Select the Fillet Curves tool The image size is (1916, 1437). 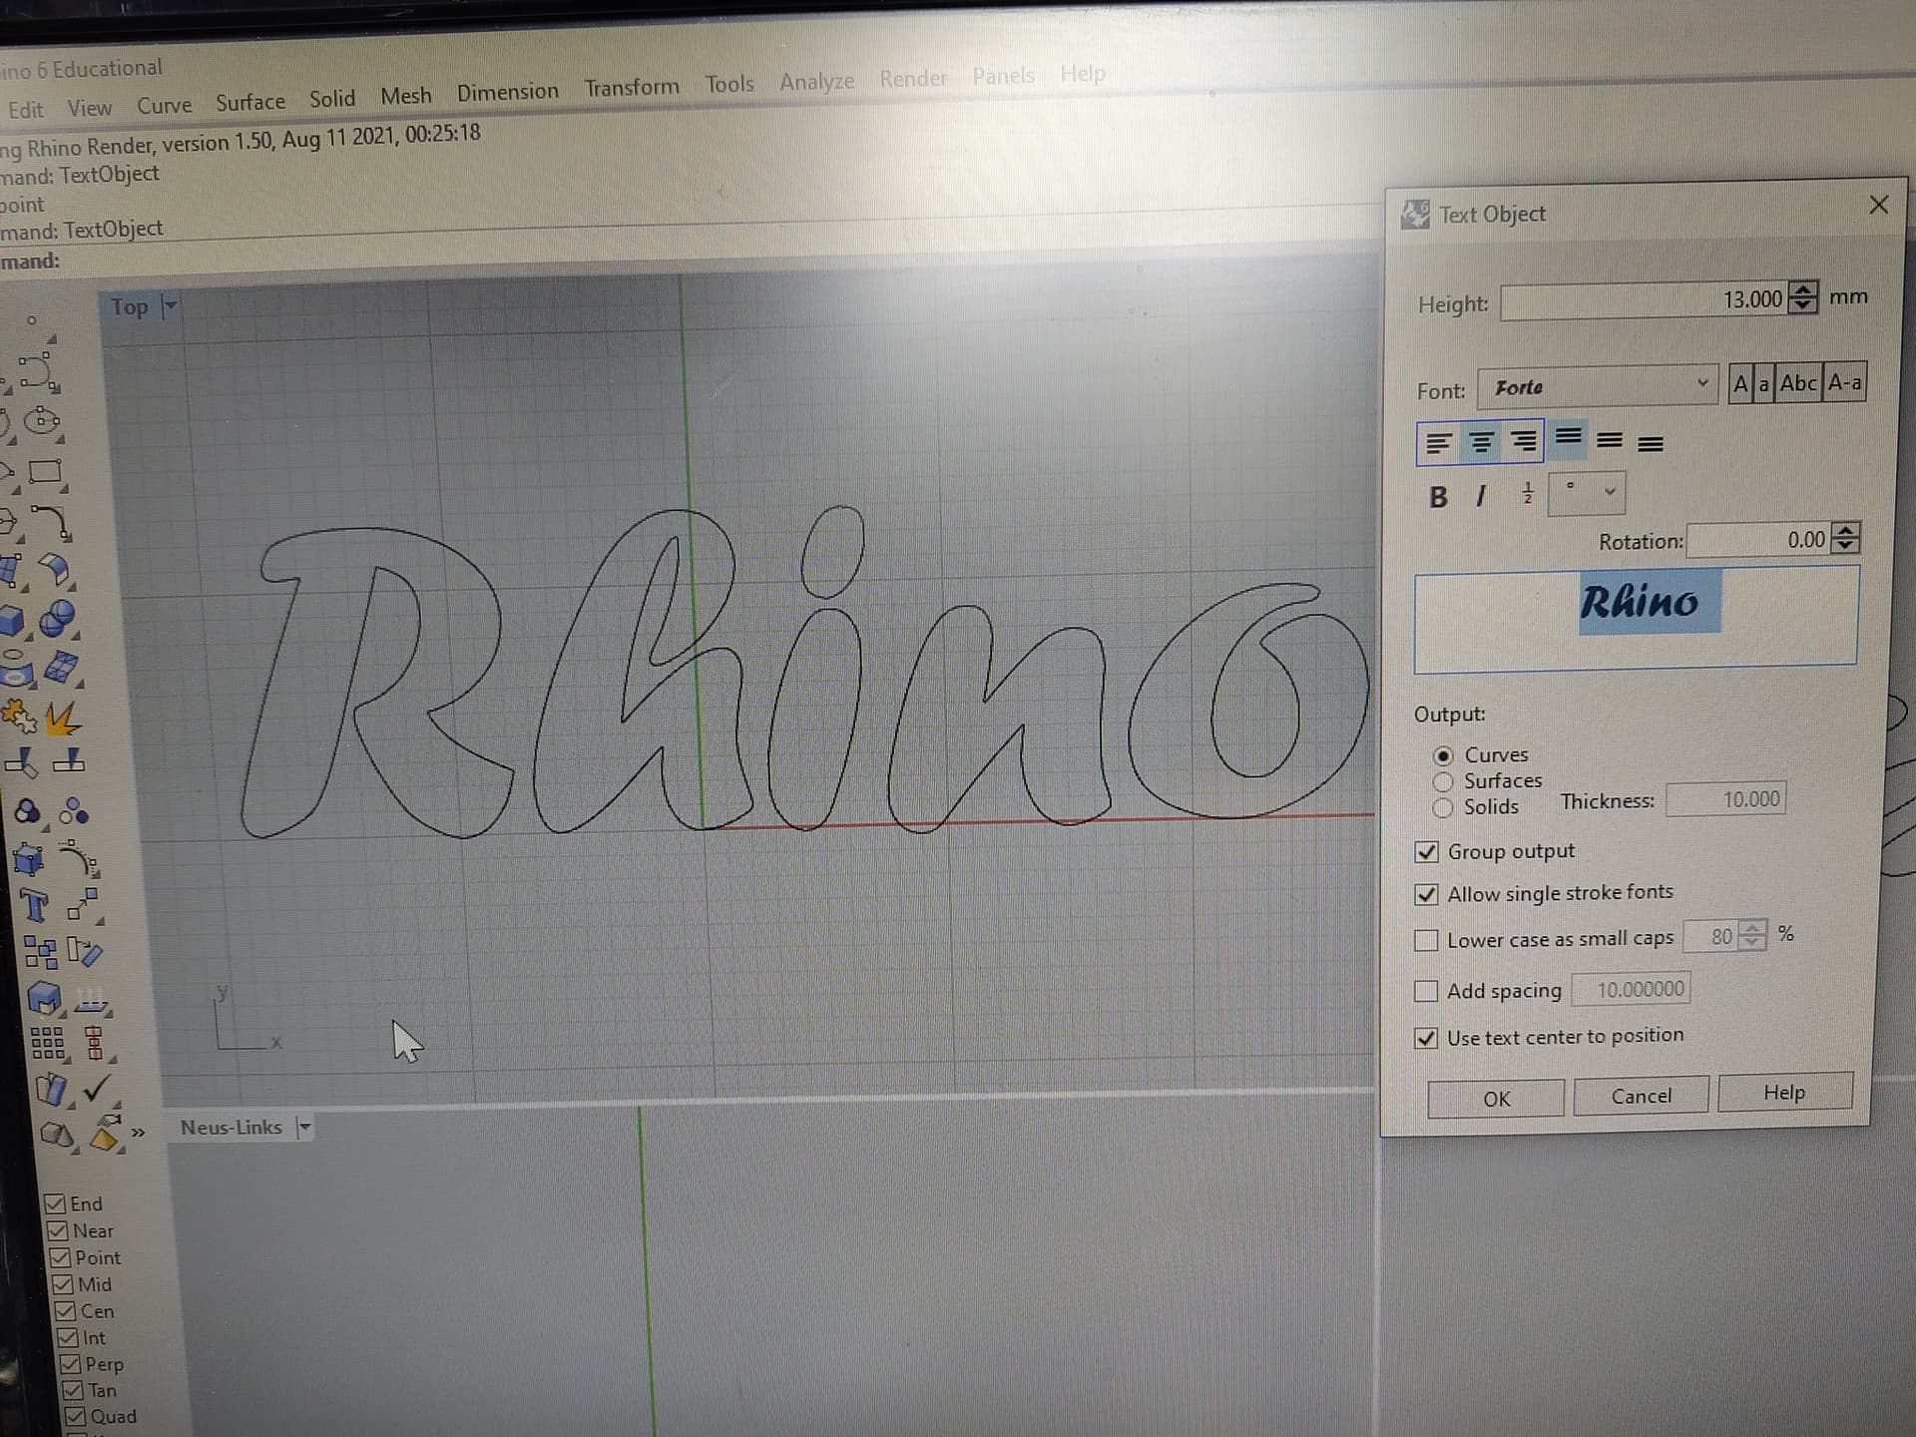point(50,521)
